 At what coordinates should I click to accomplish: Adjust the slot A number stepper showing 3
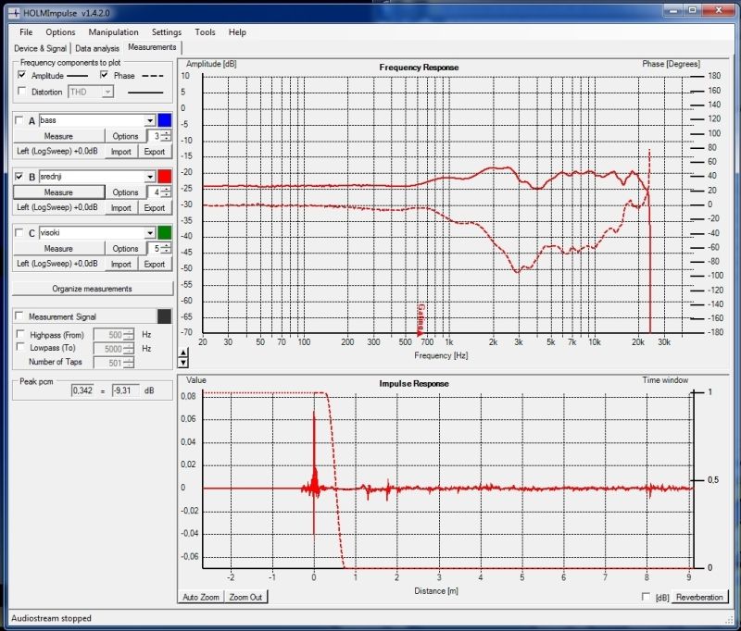click(166, 136)
